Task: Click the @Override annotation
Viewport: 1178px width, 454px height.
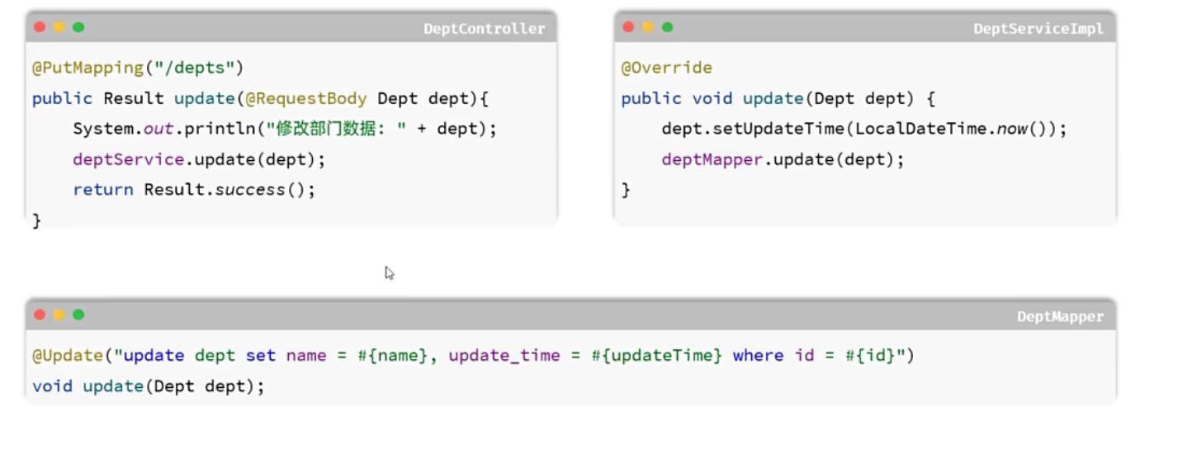Action: pyautogui.click(x=666, y=68)
